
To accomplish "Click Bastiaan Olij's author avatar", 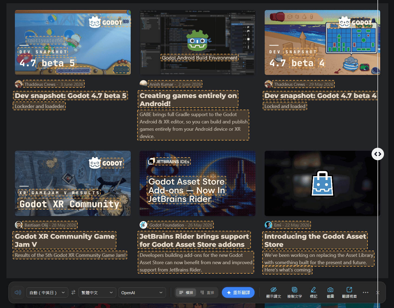I will point(19,225).
